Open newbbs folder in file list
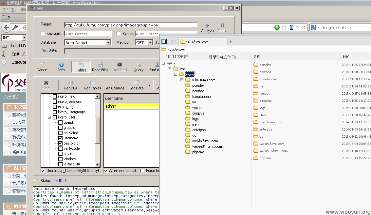Image resolution: width=371 pixels, height=215 pixels. [265, 72]
